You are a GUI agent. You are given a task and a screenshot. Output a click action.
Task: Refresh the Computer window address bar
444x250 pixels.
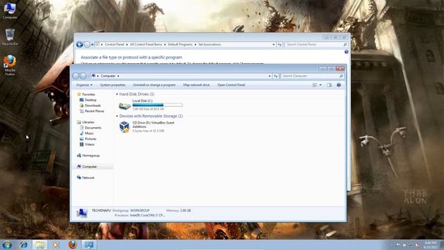pyautogui.click(x=275, y=76)
